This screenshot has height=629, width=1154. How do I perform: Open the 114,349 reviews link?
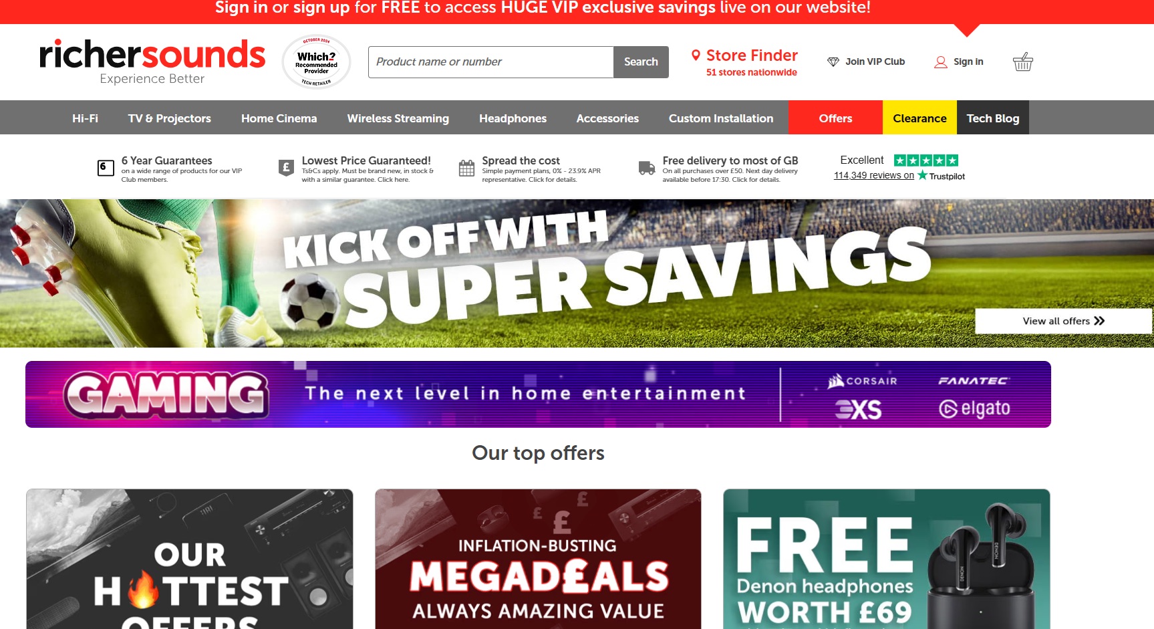(873, 175)
